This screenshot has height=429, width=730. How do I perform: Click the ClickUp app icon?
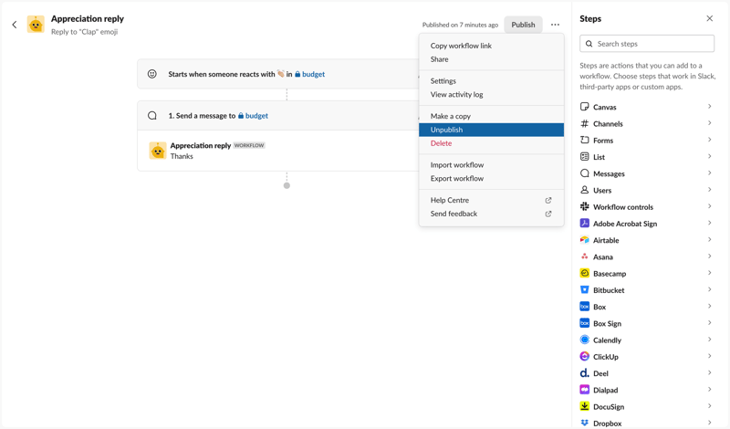[584, 356]
